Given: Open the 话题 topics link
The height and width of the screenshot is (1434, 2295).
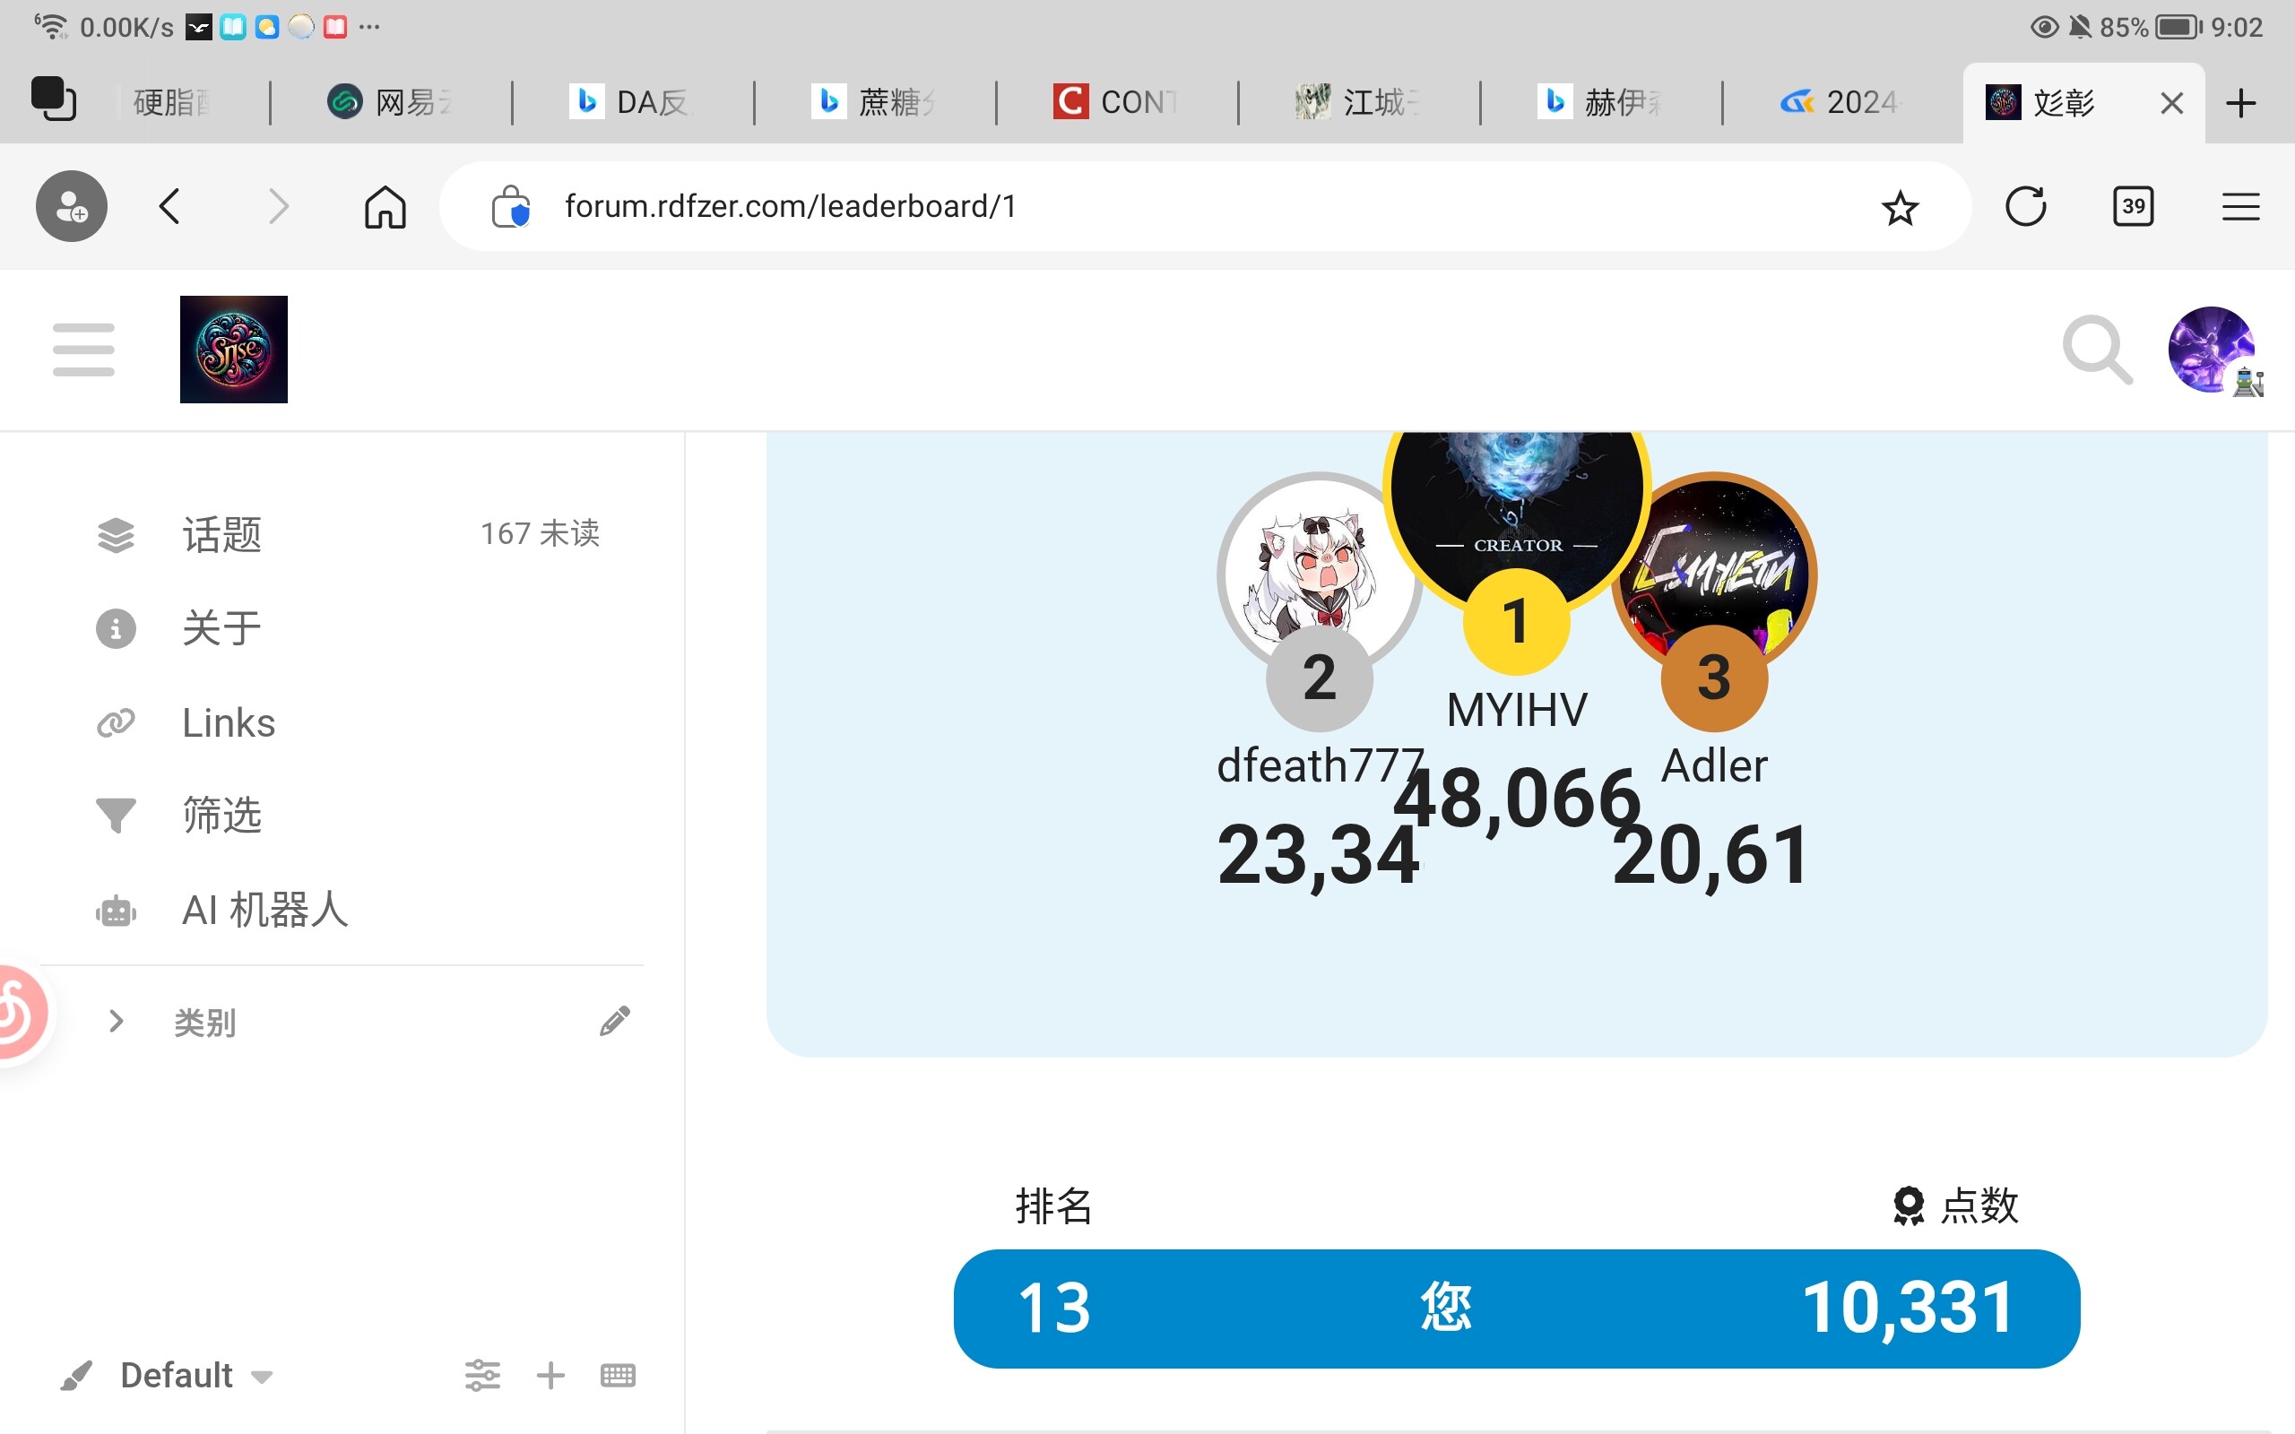Looking at the screenshot, I should coord(222,535).
